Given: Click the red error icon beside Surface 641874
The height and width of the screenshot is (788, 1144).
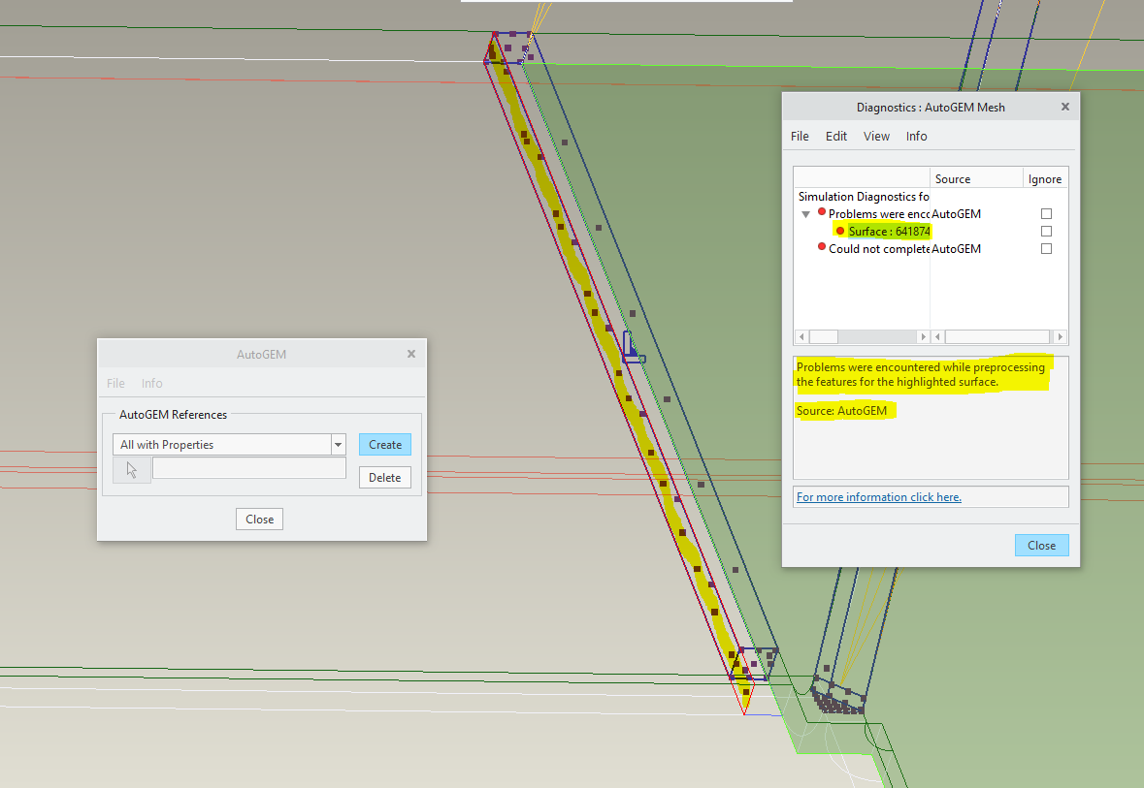Looking at the screenshot, I should point(840,231).
